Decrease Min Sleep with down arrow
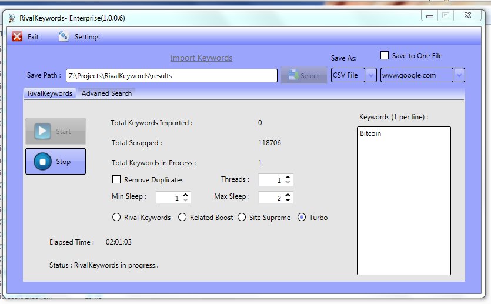This screenshot has height=304, width=491. 185,200
